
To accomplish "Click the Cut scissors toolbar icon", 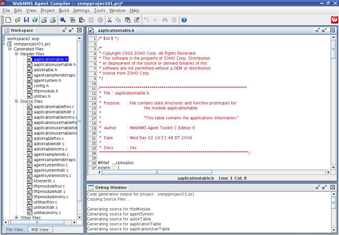I will pos(109,20).
